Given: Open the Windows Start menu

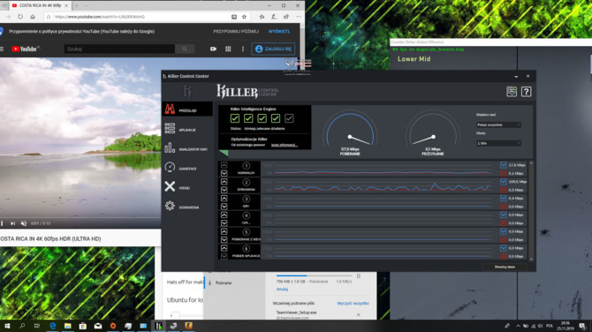Looking at the screenshot, I should [7, 326].
